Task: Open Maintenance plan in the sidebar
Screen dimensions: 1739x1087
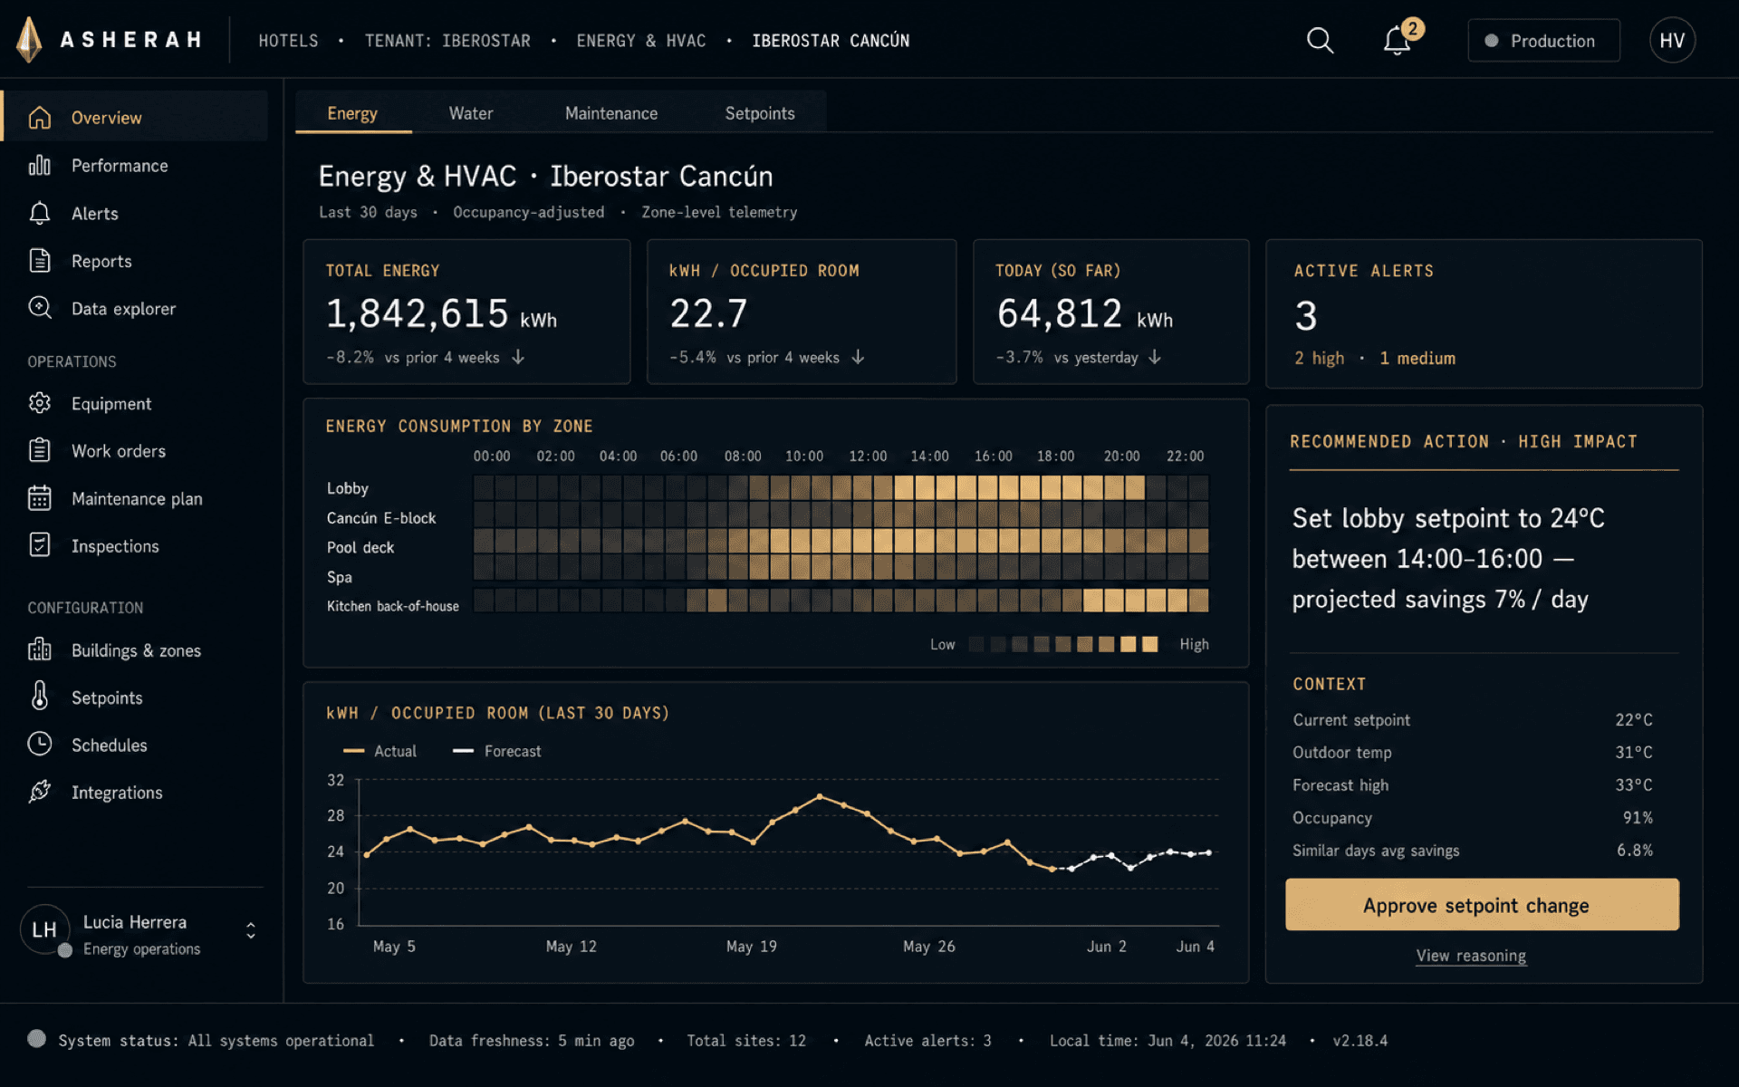Action: pyautogui.click(x=136, y=498)
